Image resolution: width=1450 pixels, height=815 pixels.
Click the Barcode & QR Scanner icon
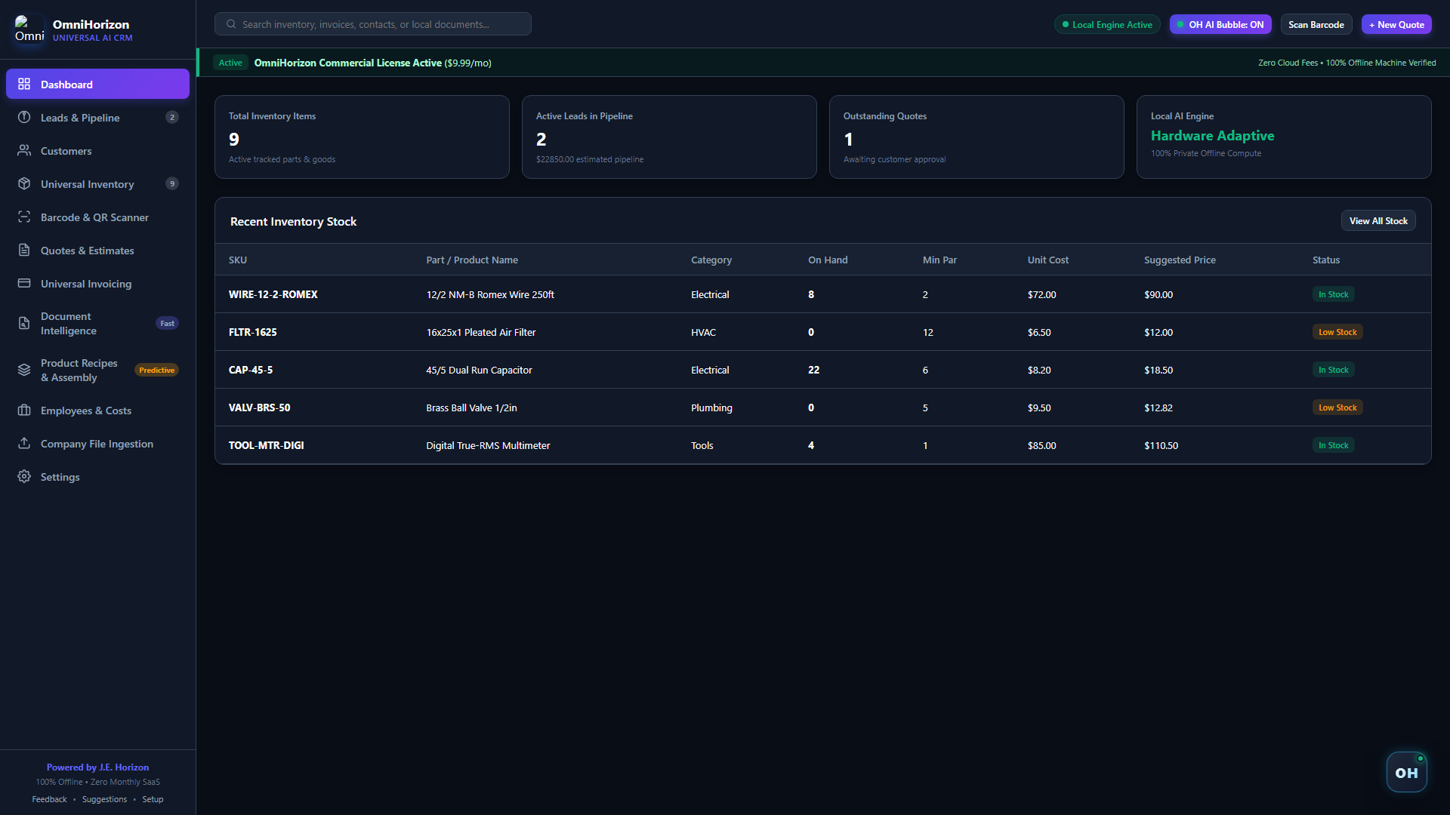click(x=24, y=217)
